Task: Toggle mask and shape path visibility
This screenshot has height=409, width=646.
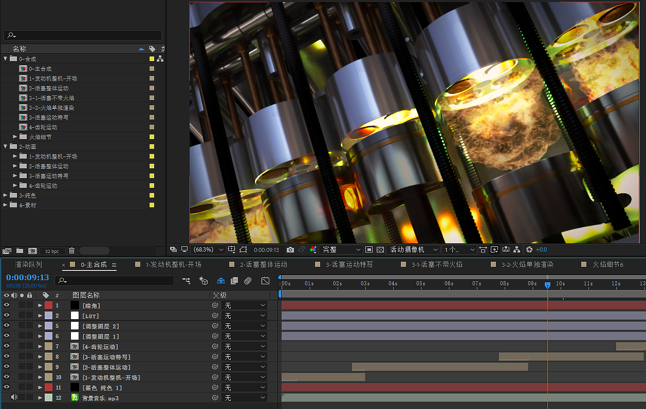Action: tap(243, 249)
